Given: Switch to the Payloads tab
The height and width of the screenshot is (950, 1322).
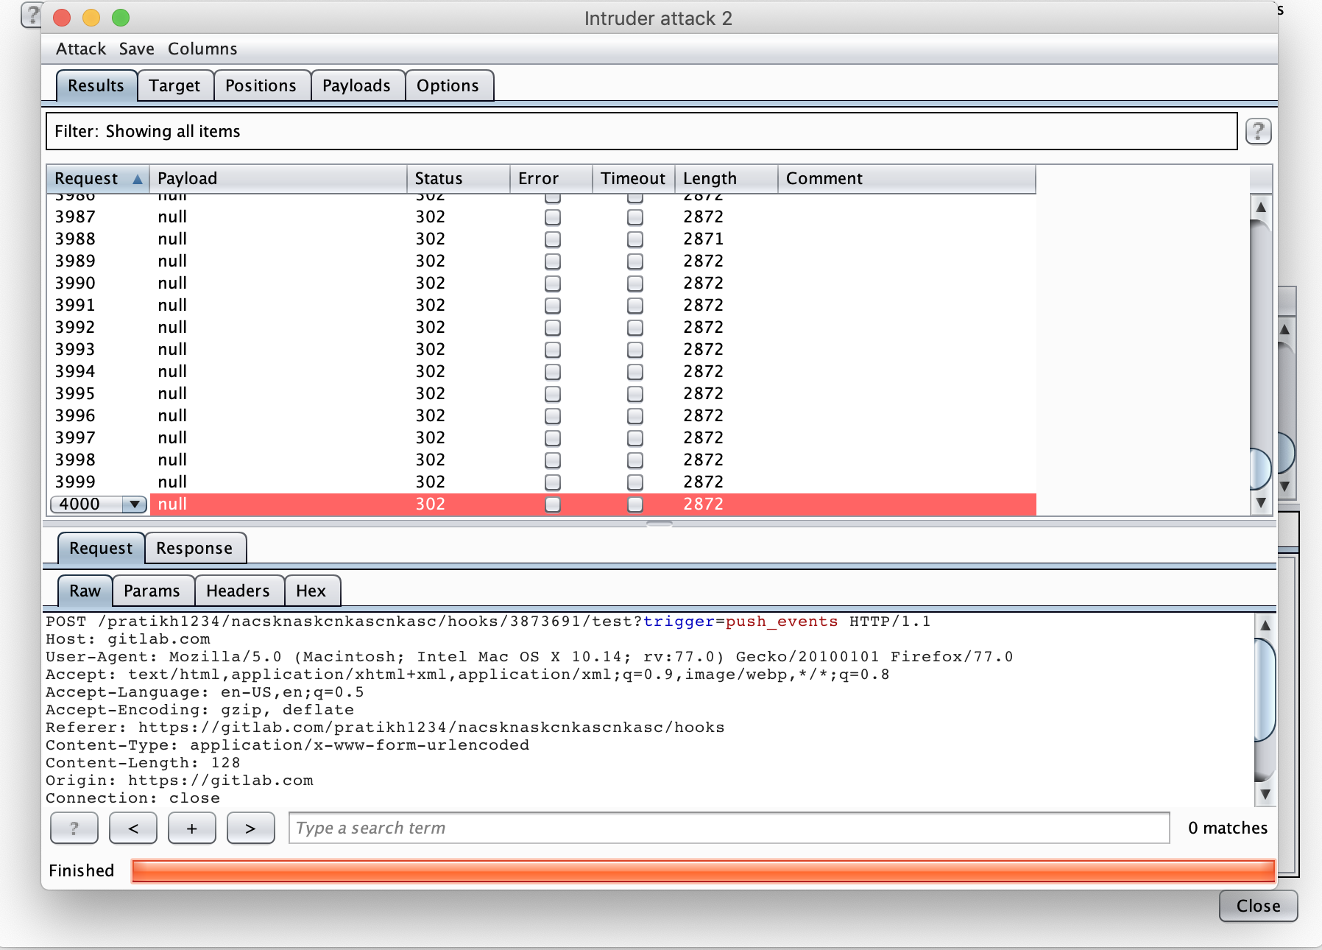Looking at the screenshot, I should pos(356,86).
